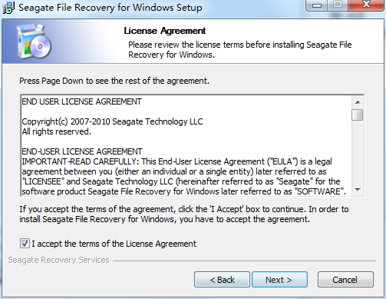Uncheck I accept the License Agreement terms

(25, 244)
